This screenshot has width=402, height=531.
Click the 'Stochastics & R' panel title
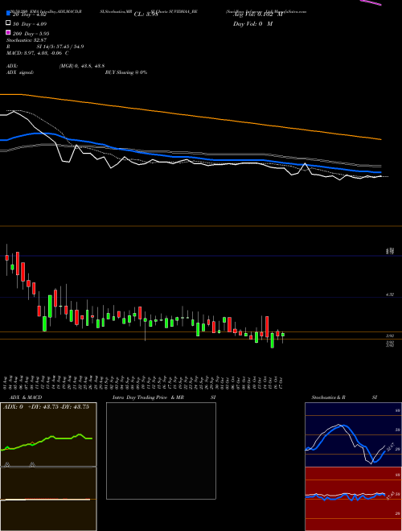click(329, 397)
